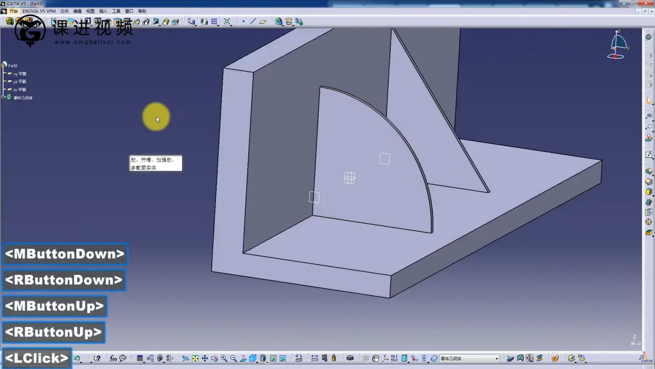Click the globe icon in top toolbar
Screen dimensions: 655x369
click(x=279, y=21)
